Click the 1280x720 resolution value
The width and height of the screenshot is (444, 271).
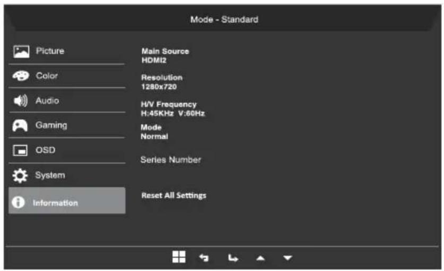point(159,86)
